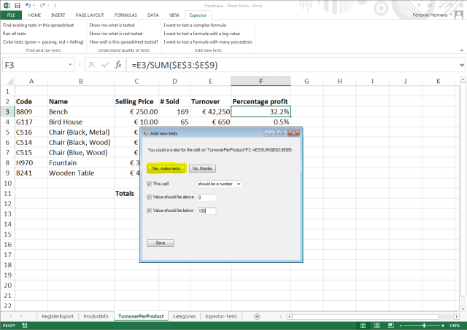Click 'formula with a big value' command
Screen dimensions: 467x330
coord(201,34)
